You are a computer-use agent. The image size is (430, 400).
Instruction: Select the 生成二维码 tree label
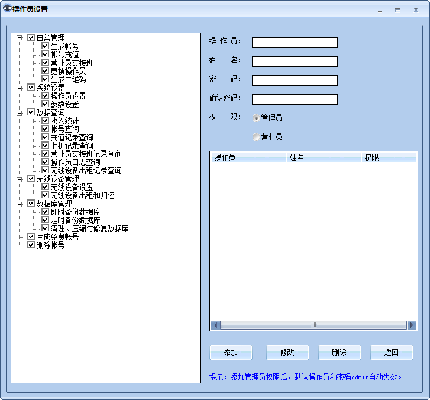(x=68, y=79)
